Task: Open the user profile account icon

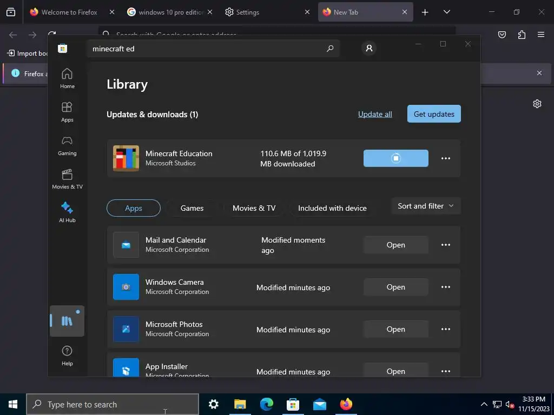Action: tap(369, 48)
